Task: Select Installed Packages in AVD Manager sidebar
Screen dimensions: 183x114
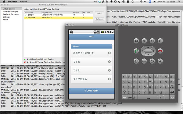Action: point(10,12)
